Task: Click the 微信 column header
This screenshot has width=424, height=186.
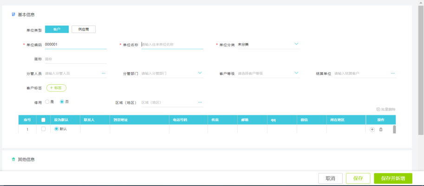Action: coord(312,120)
